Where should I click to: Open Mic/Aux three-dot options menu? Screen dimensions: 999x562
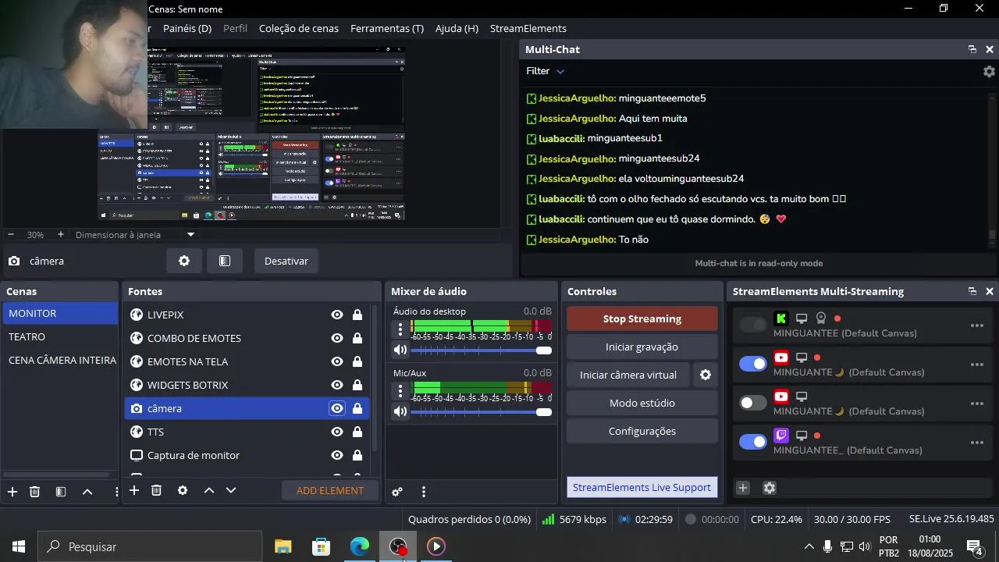(x=400, y=390)
